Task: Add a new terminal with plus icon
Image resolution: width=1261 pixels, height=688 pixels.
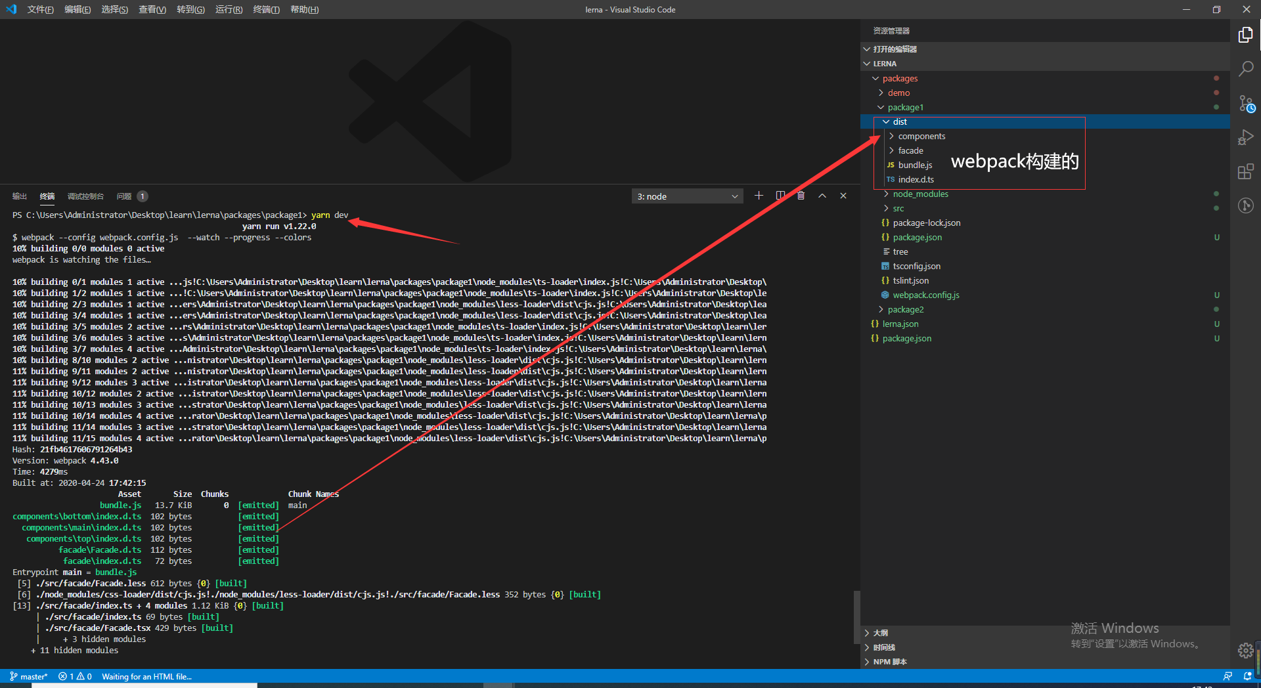Action: pyautogui.click(x=759, y=196)
